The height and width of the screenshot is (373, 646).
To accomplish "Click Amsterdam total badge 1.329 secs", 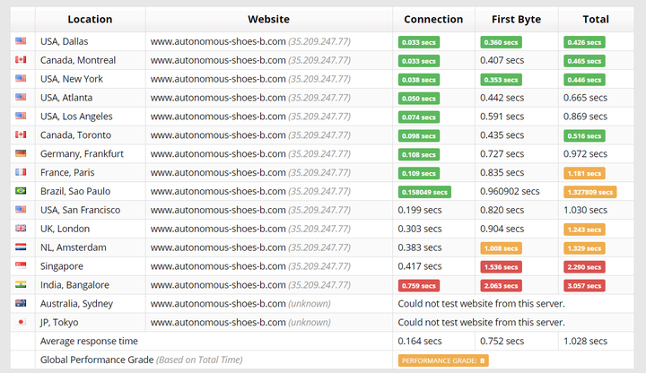I will click(584, 248).
